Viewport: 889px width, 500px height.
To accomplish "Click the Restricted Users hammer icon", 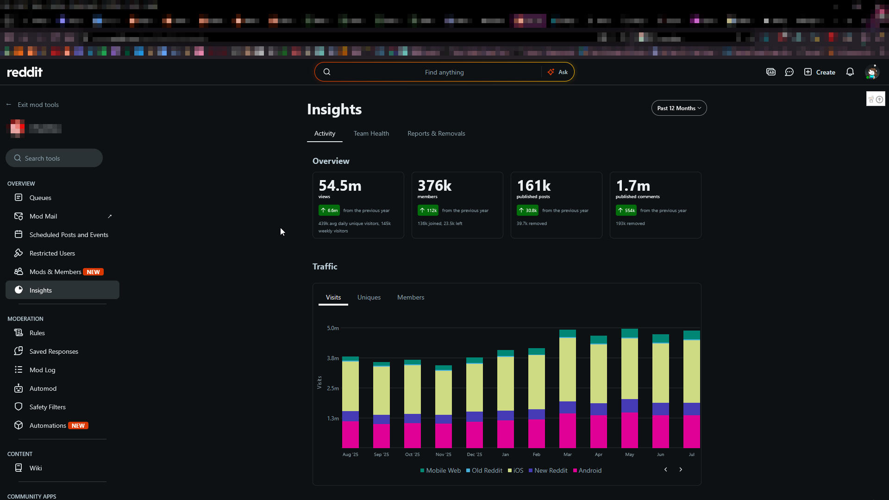I will click(19, 253).
